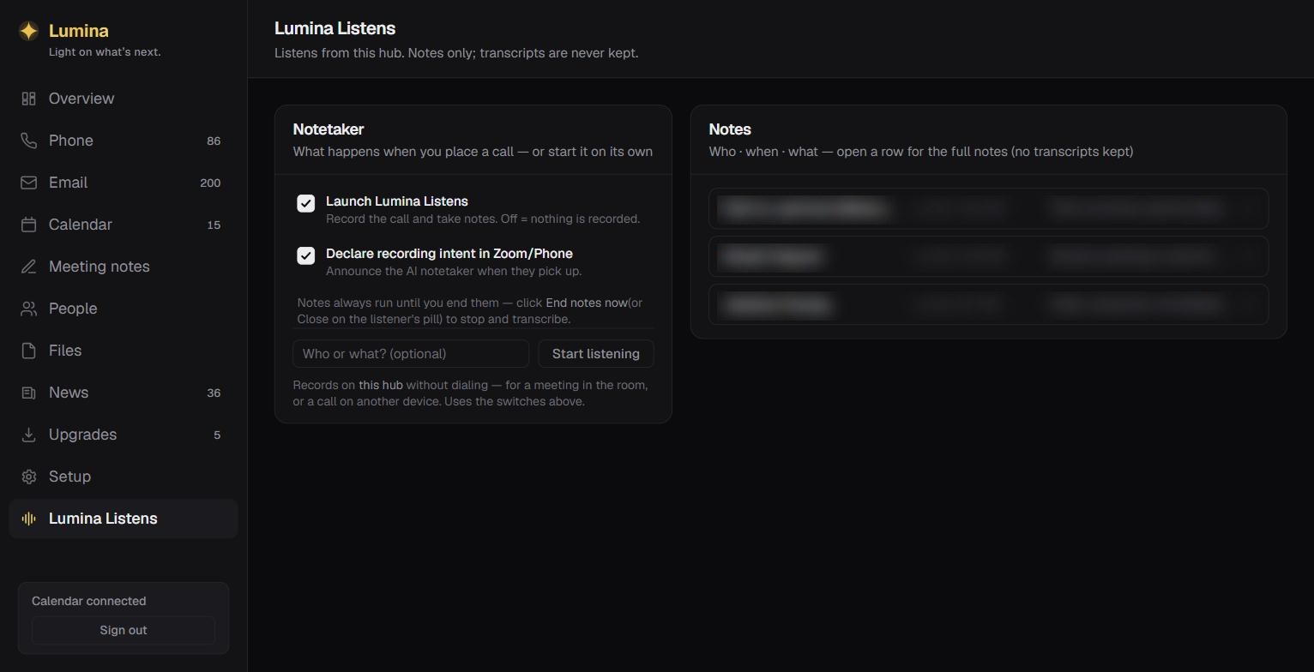Click the Lumina brand name
Viewport: 1314px width, 672px height.
click(x=79, y=31)
